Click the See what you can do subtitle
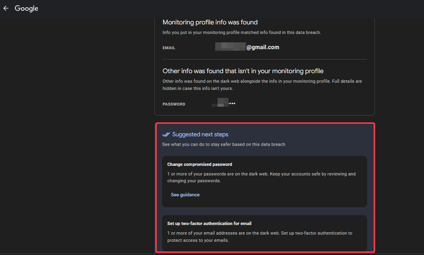The width and height of the screenshot is (424, 255). pos(224,144)
